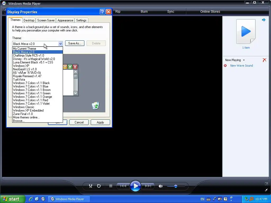
Task: Switch to compact mode icon
Action: click(266, 190)
